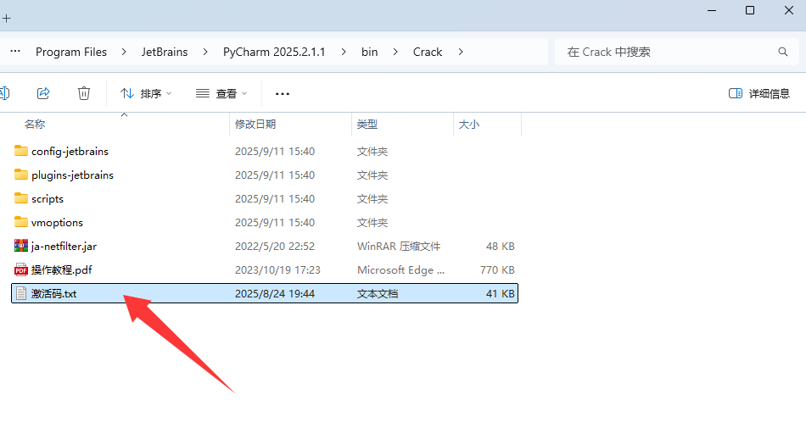Click 文本文档 type cell
The width and height of the screenshot is (806, 433).
click(x=378, y=293)
